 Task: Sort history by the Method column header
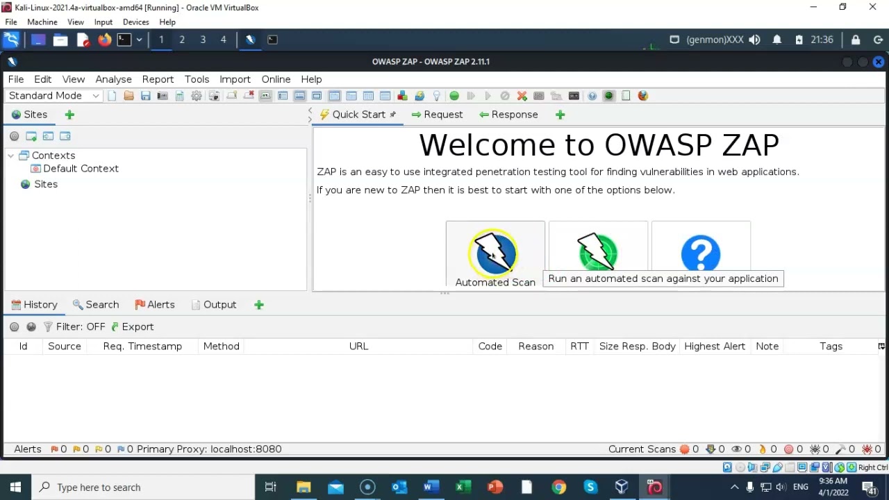pyautogui.click(x=221, y=347)
